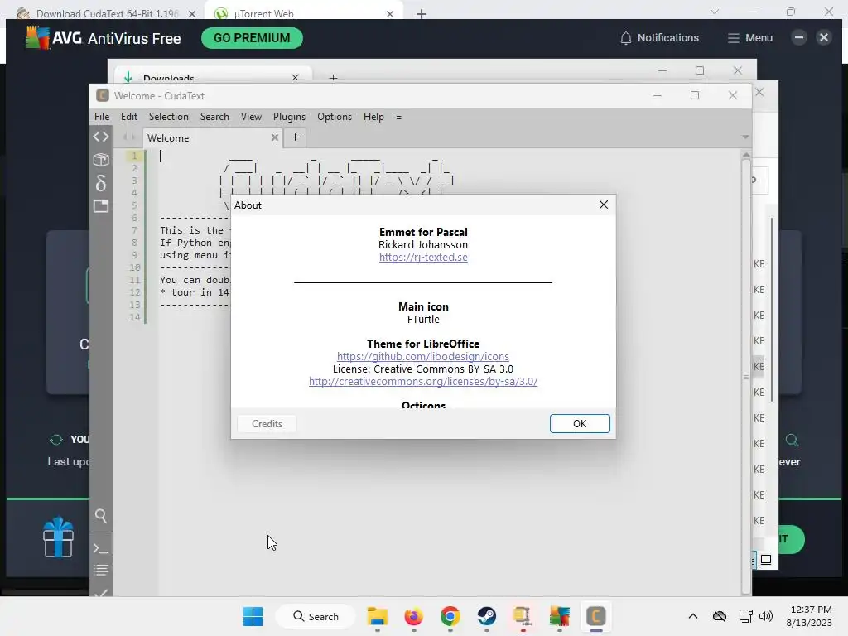Open network display tray icon

pyautogui.click(x=746, y=616)
